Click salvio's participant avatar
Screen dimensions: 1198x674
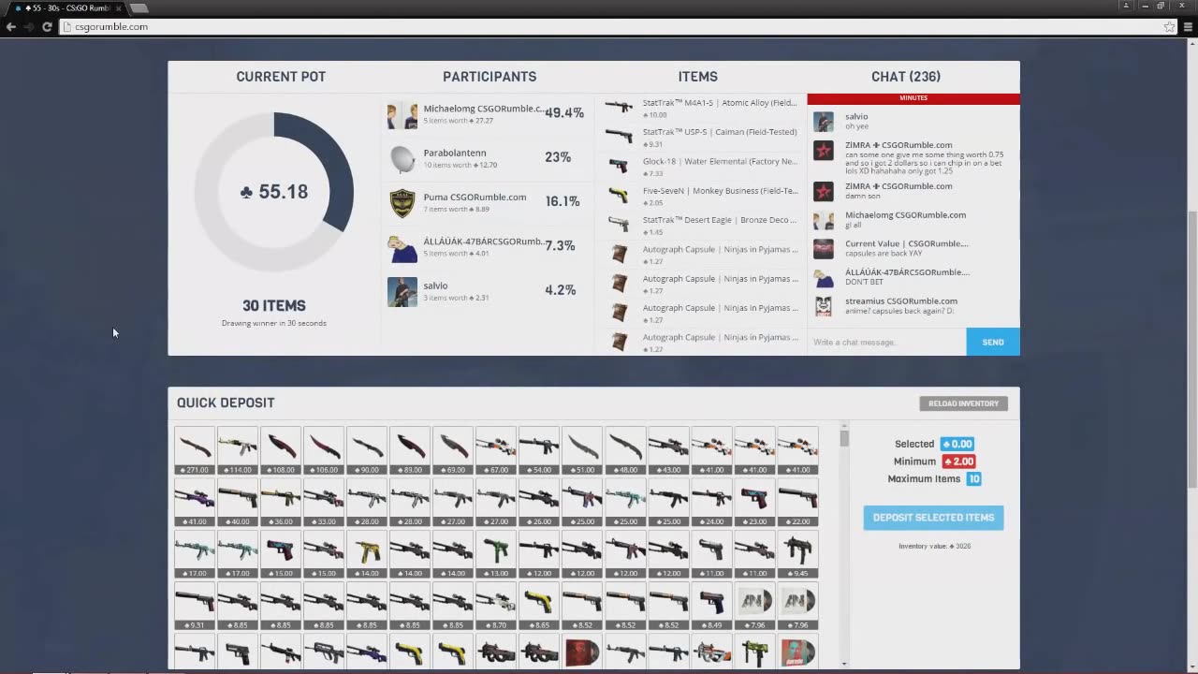tap(402, 292)
